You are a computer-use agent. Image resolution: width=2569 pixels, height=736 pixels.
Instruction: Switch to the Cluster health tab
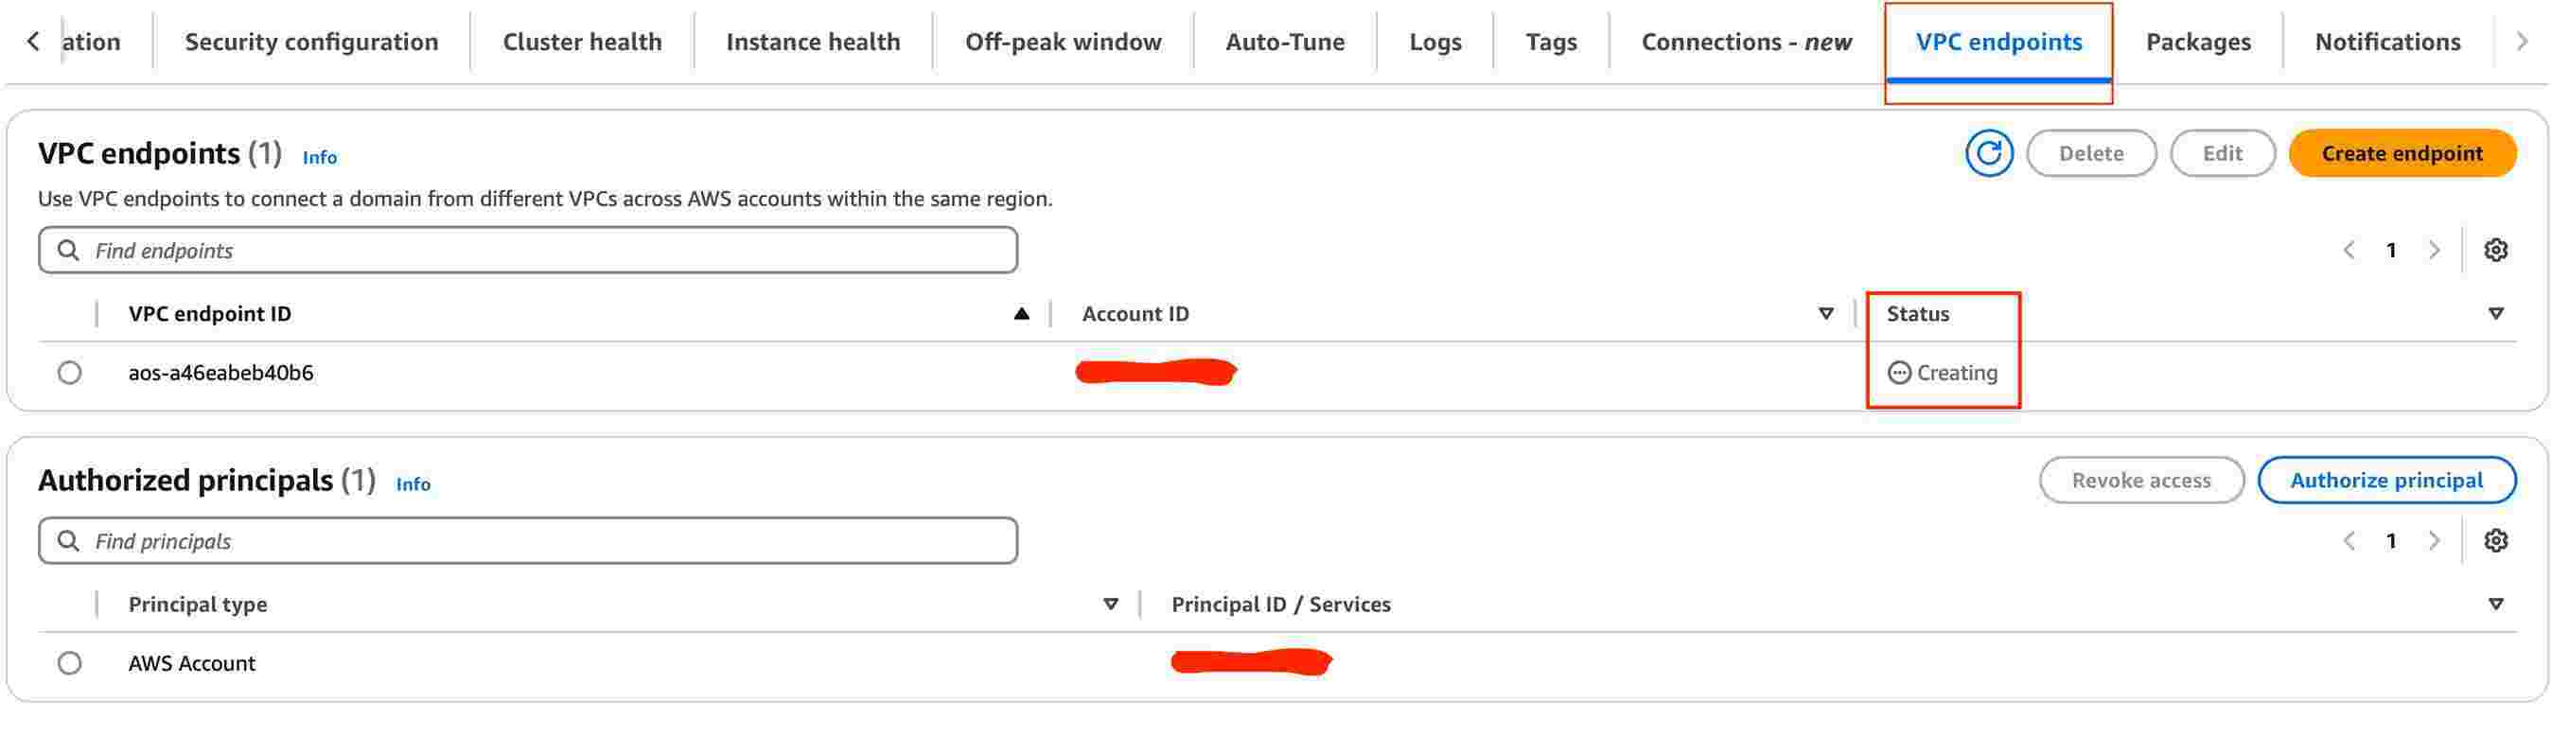tap(583, 42)
